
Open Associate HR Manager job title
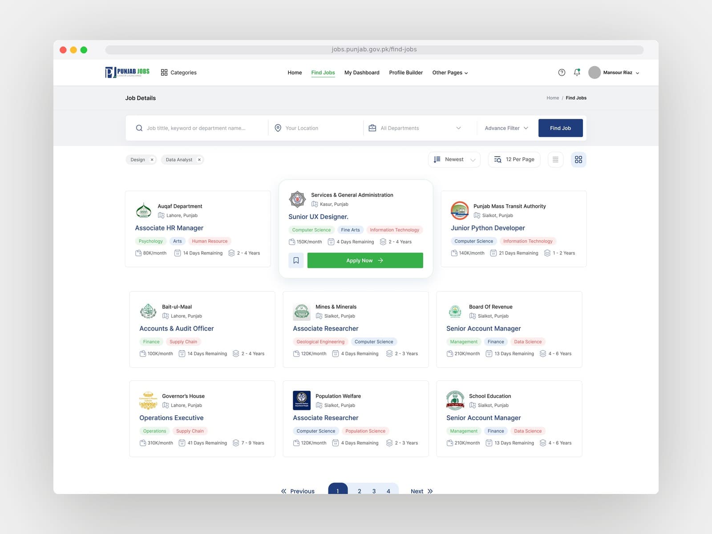coord(169,228)
